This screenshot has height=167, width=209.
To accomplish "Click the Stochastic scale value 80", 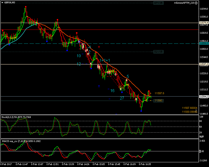I will tap(200, 121).
